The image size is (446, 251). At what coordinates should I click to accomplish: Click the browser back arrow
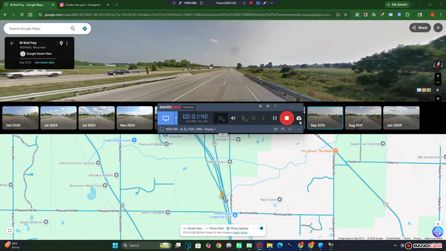coord(5,14)
